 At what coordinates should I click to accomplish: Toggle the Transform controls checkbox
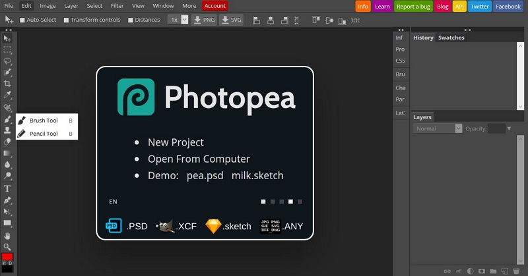67,20
